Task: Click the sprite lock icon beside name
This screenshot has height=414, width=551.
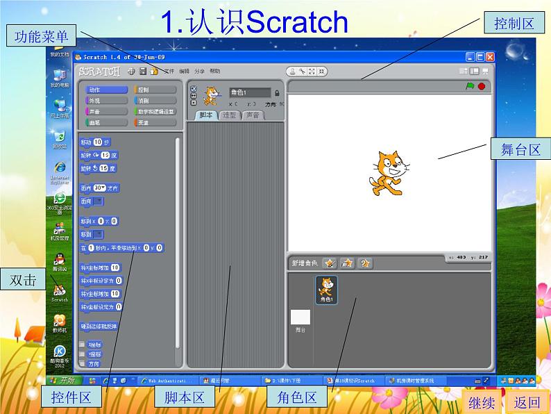Action: click(277, 93)
